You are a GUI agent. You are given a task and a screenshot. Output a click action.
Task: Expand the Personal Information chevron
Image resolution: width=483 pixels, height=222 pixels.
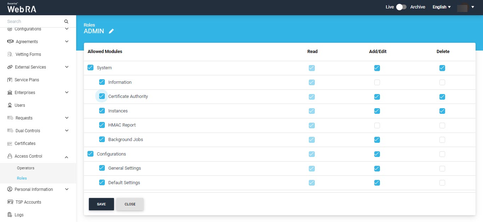coord(67,189)
